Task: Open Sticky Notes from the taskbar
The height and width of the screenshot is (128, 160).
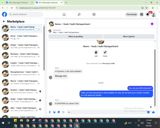Action: coord(15,121)
